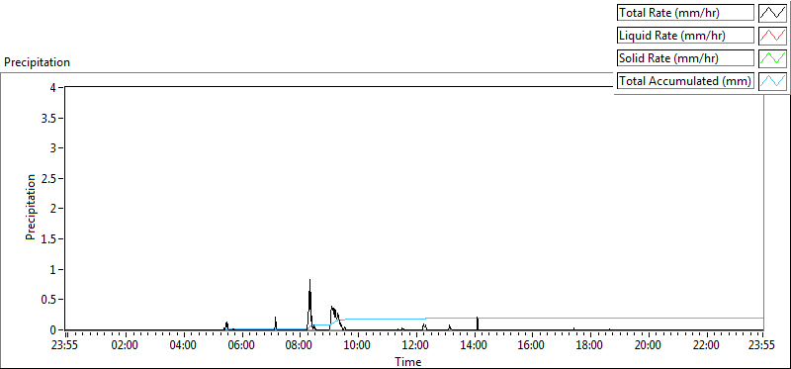
Task: Select the Total Accumulated (mm) legend label
Action: [685, 81]
